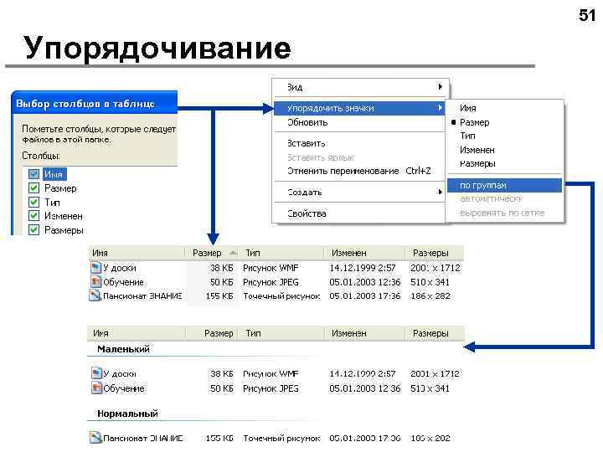Click the Маленький group heading
This screenshot has height=452, width=603.
point(123,349)
